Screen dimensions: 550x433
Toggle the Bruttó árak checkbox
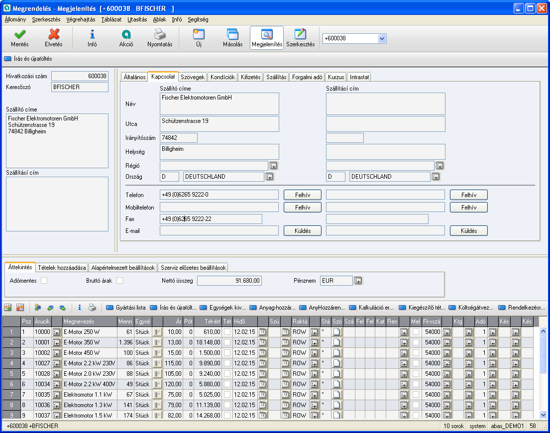coord(119,281)
